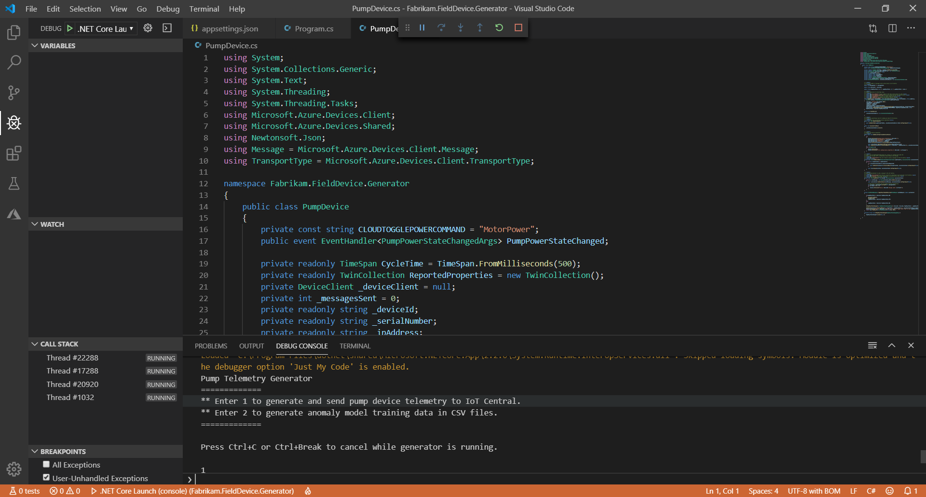This screenshot has height=497, width=926.
Task: Click the Azure icon in activity bar
Action: 14,214
